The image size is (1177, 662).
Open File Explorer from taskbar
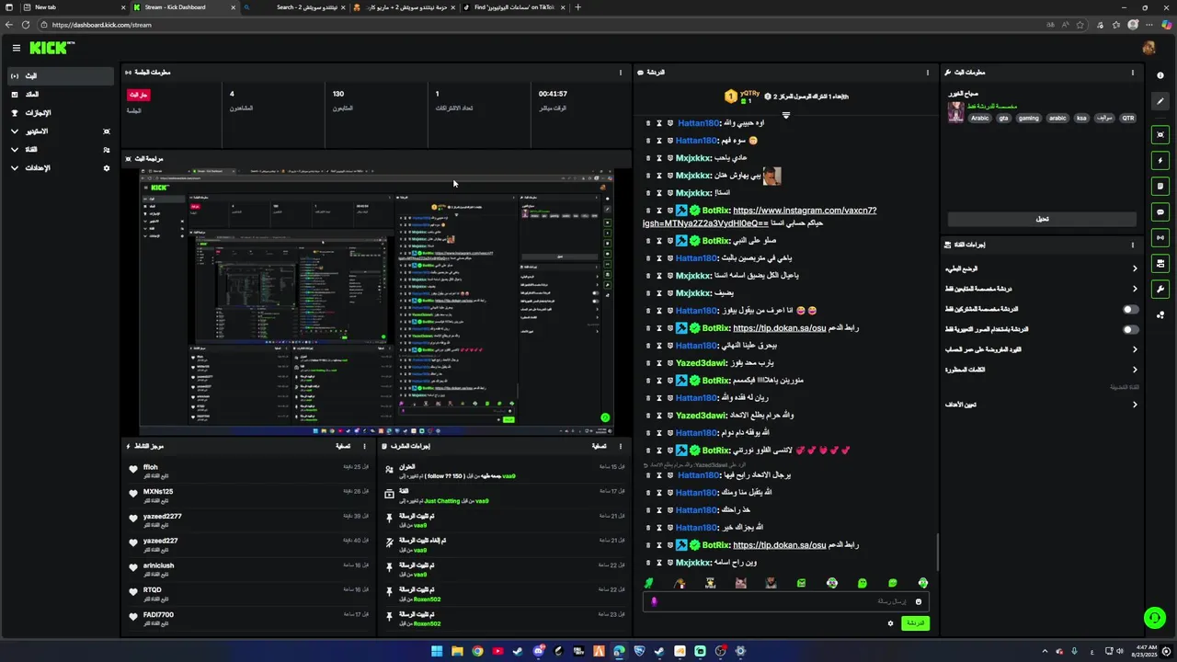coord(457,651)
